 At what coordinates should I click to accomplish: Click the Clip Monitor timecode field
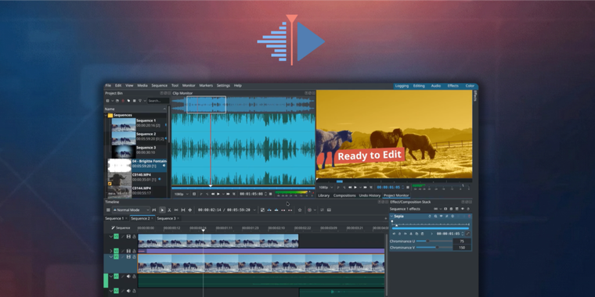251,194
